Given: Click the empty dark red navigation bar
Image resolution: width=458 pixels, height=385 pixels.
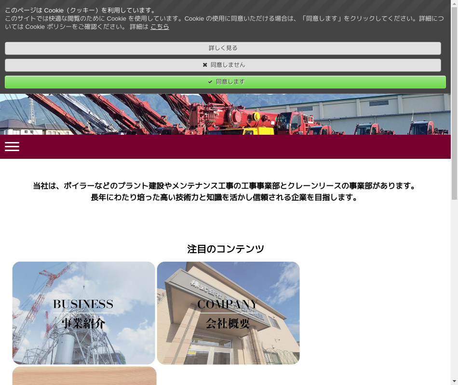Looking at the screenshot, I should (x=231, y=147).
